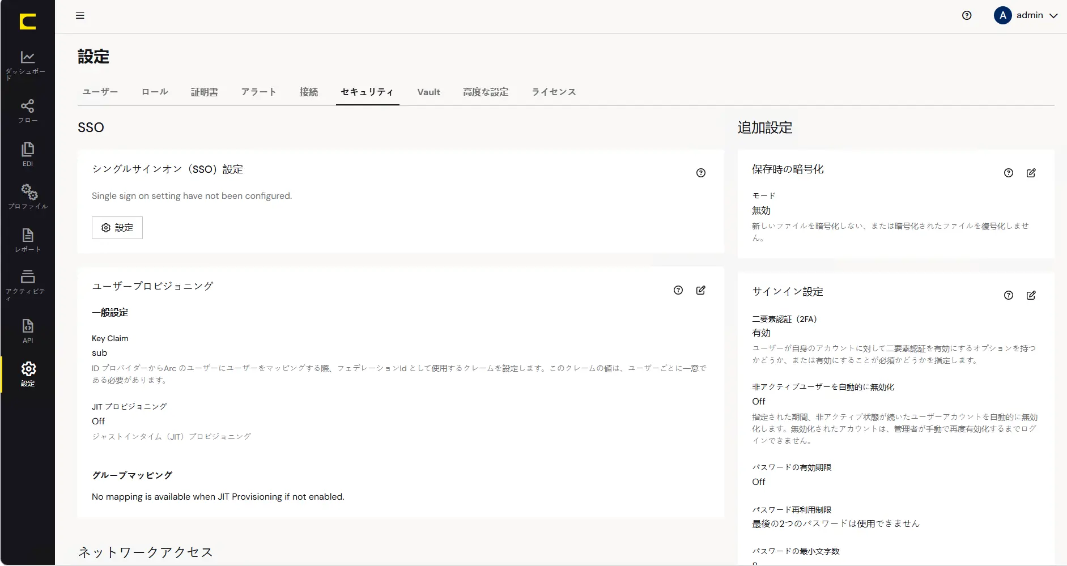1067x566 pixels.
Task: Click the ネットワークアクセス heading
Action: click(x=145, y=552)
